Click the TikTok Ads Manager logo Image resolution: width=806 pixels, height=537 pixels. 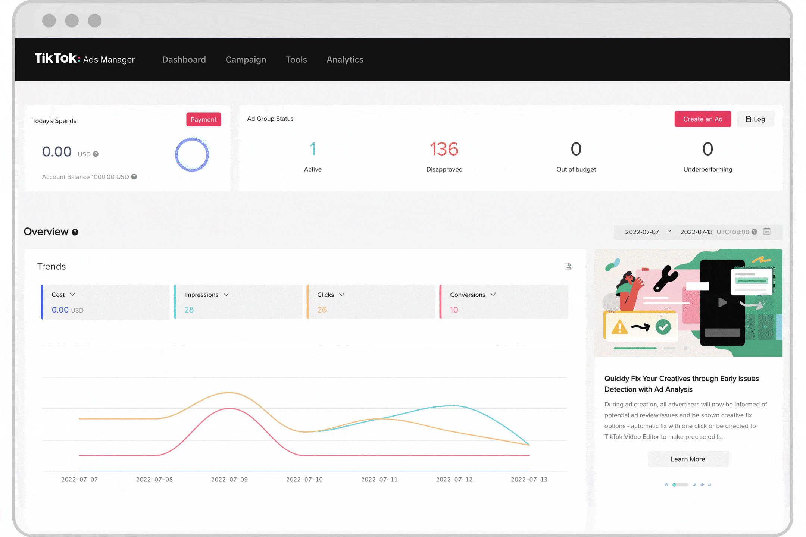click(x=85, y=59)
